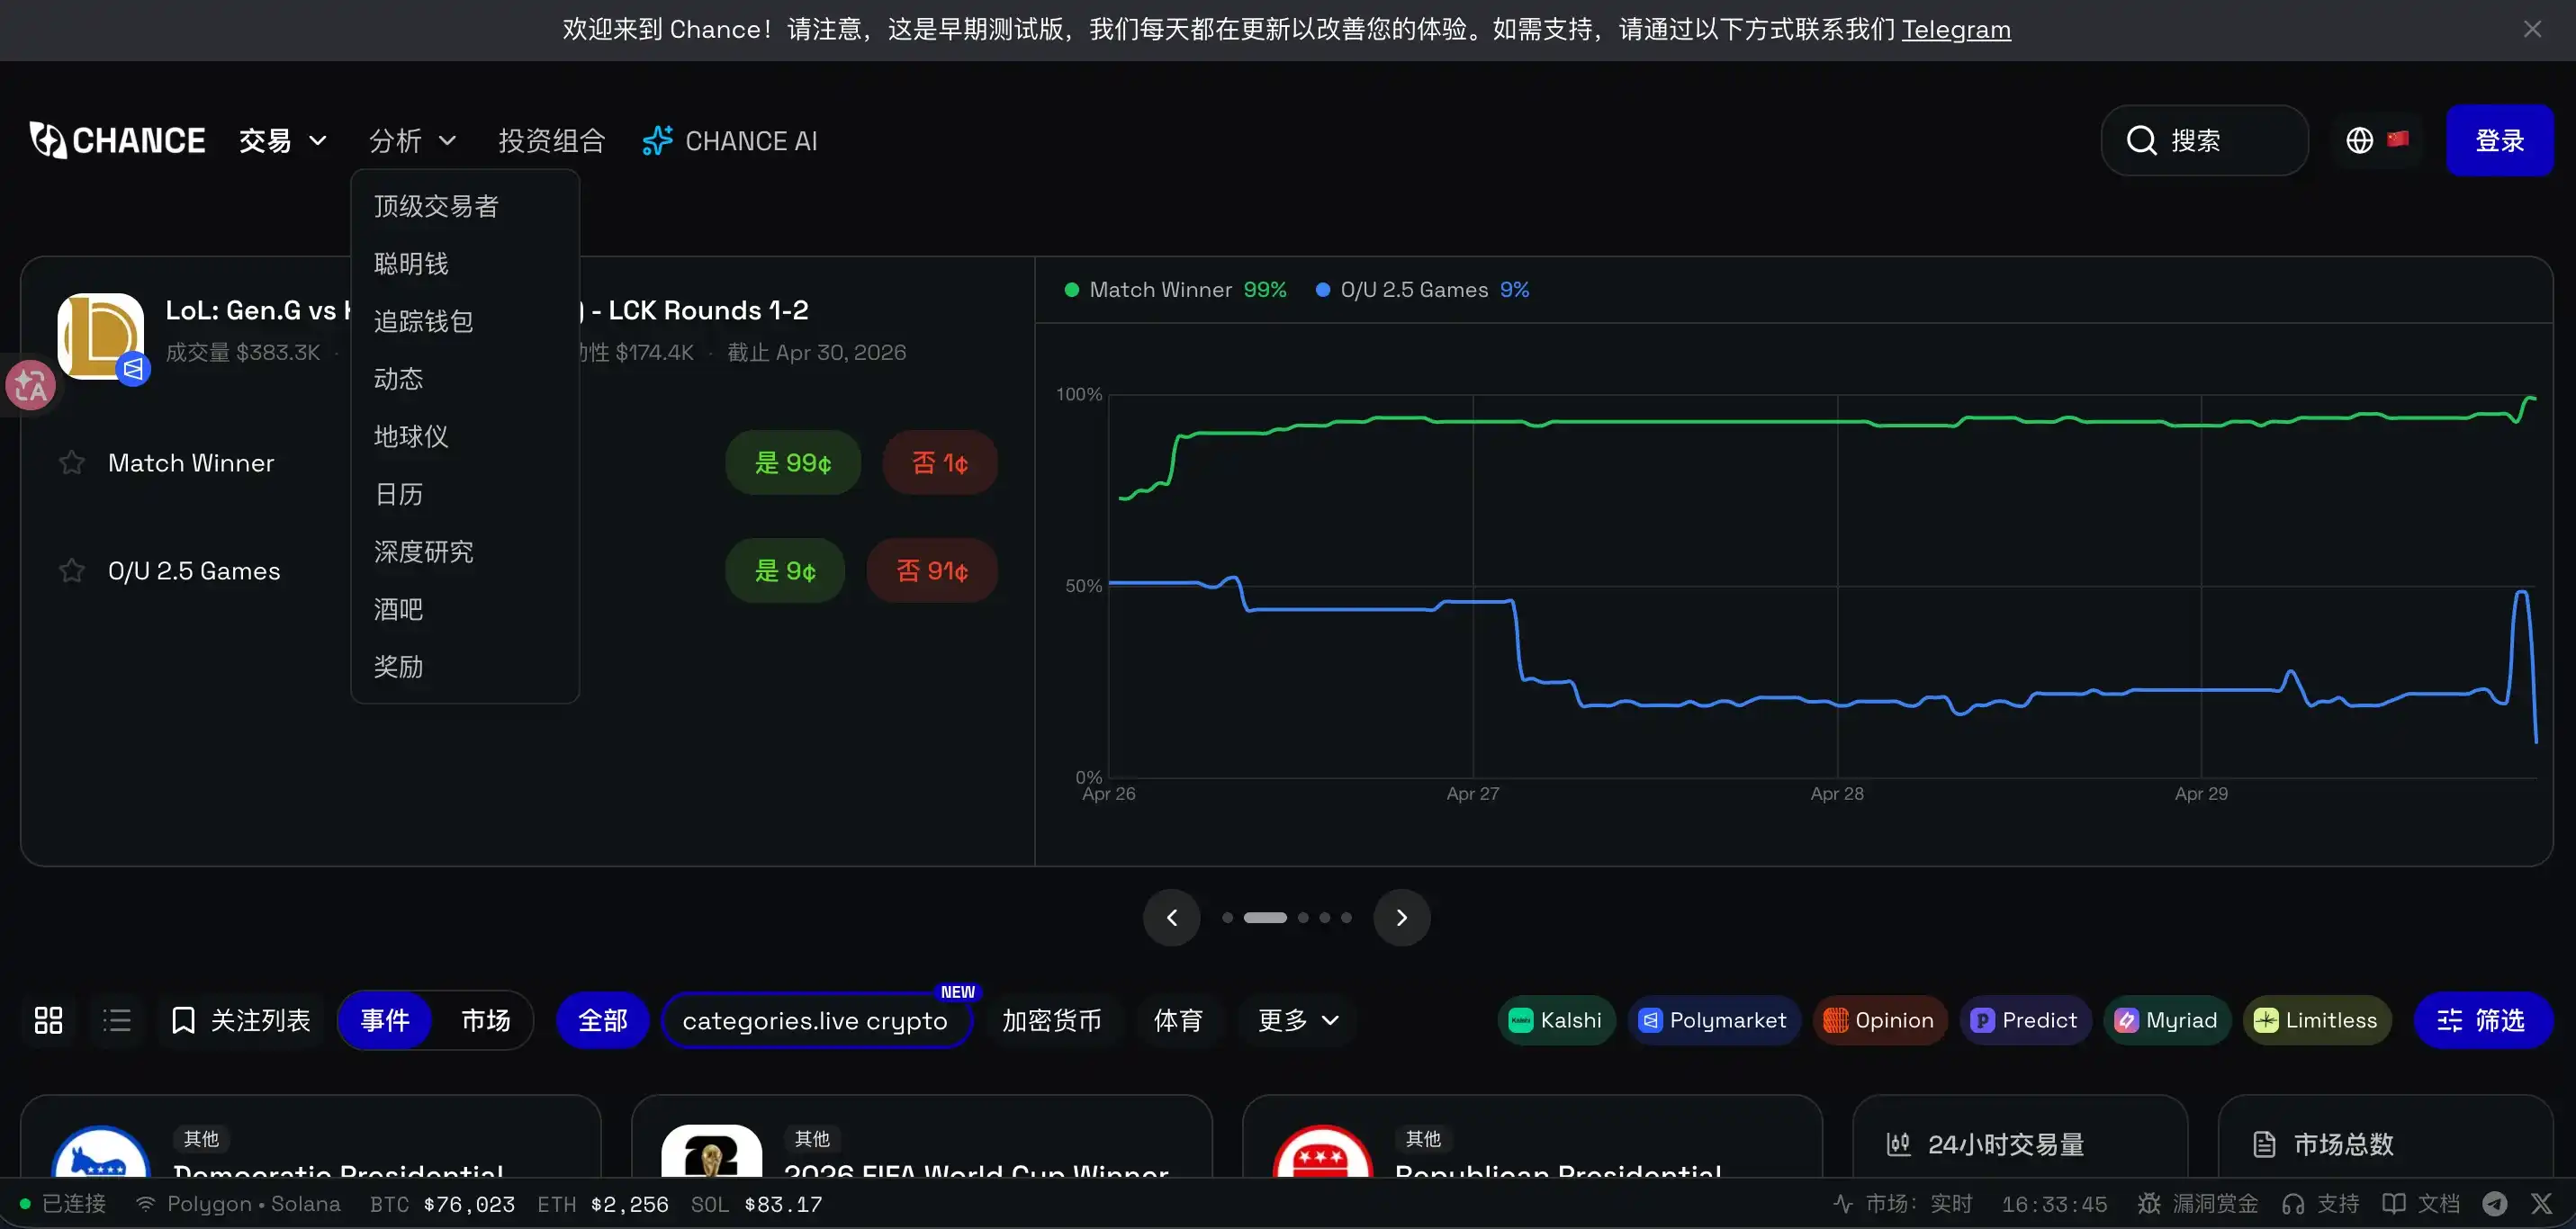Select 奖励 menu entry

click(465, 667)
